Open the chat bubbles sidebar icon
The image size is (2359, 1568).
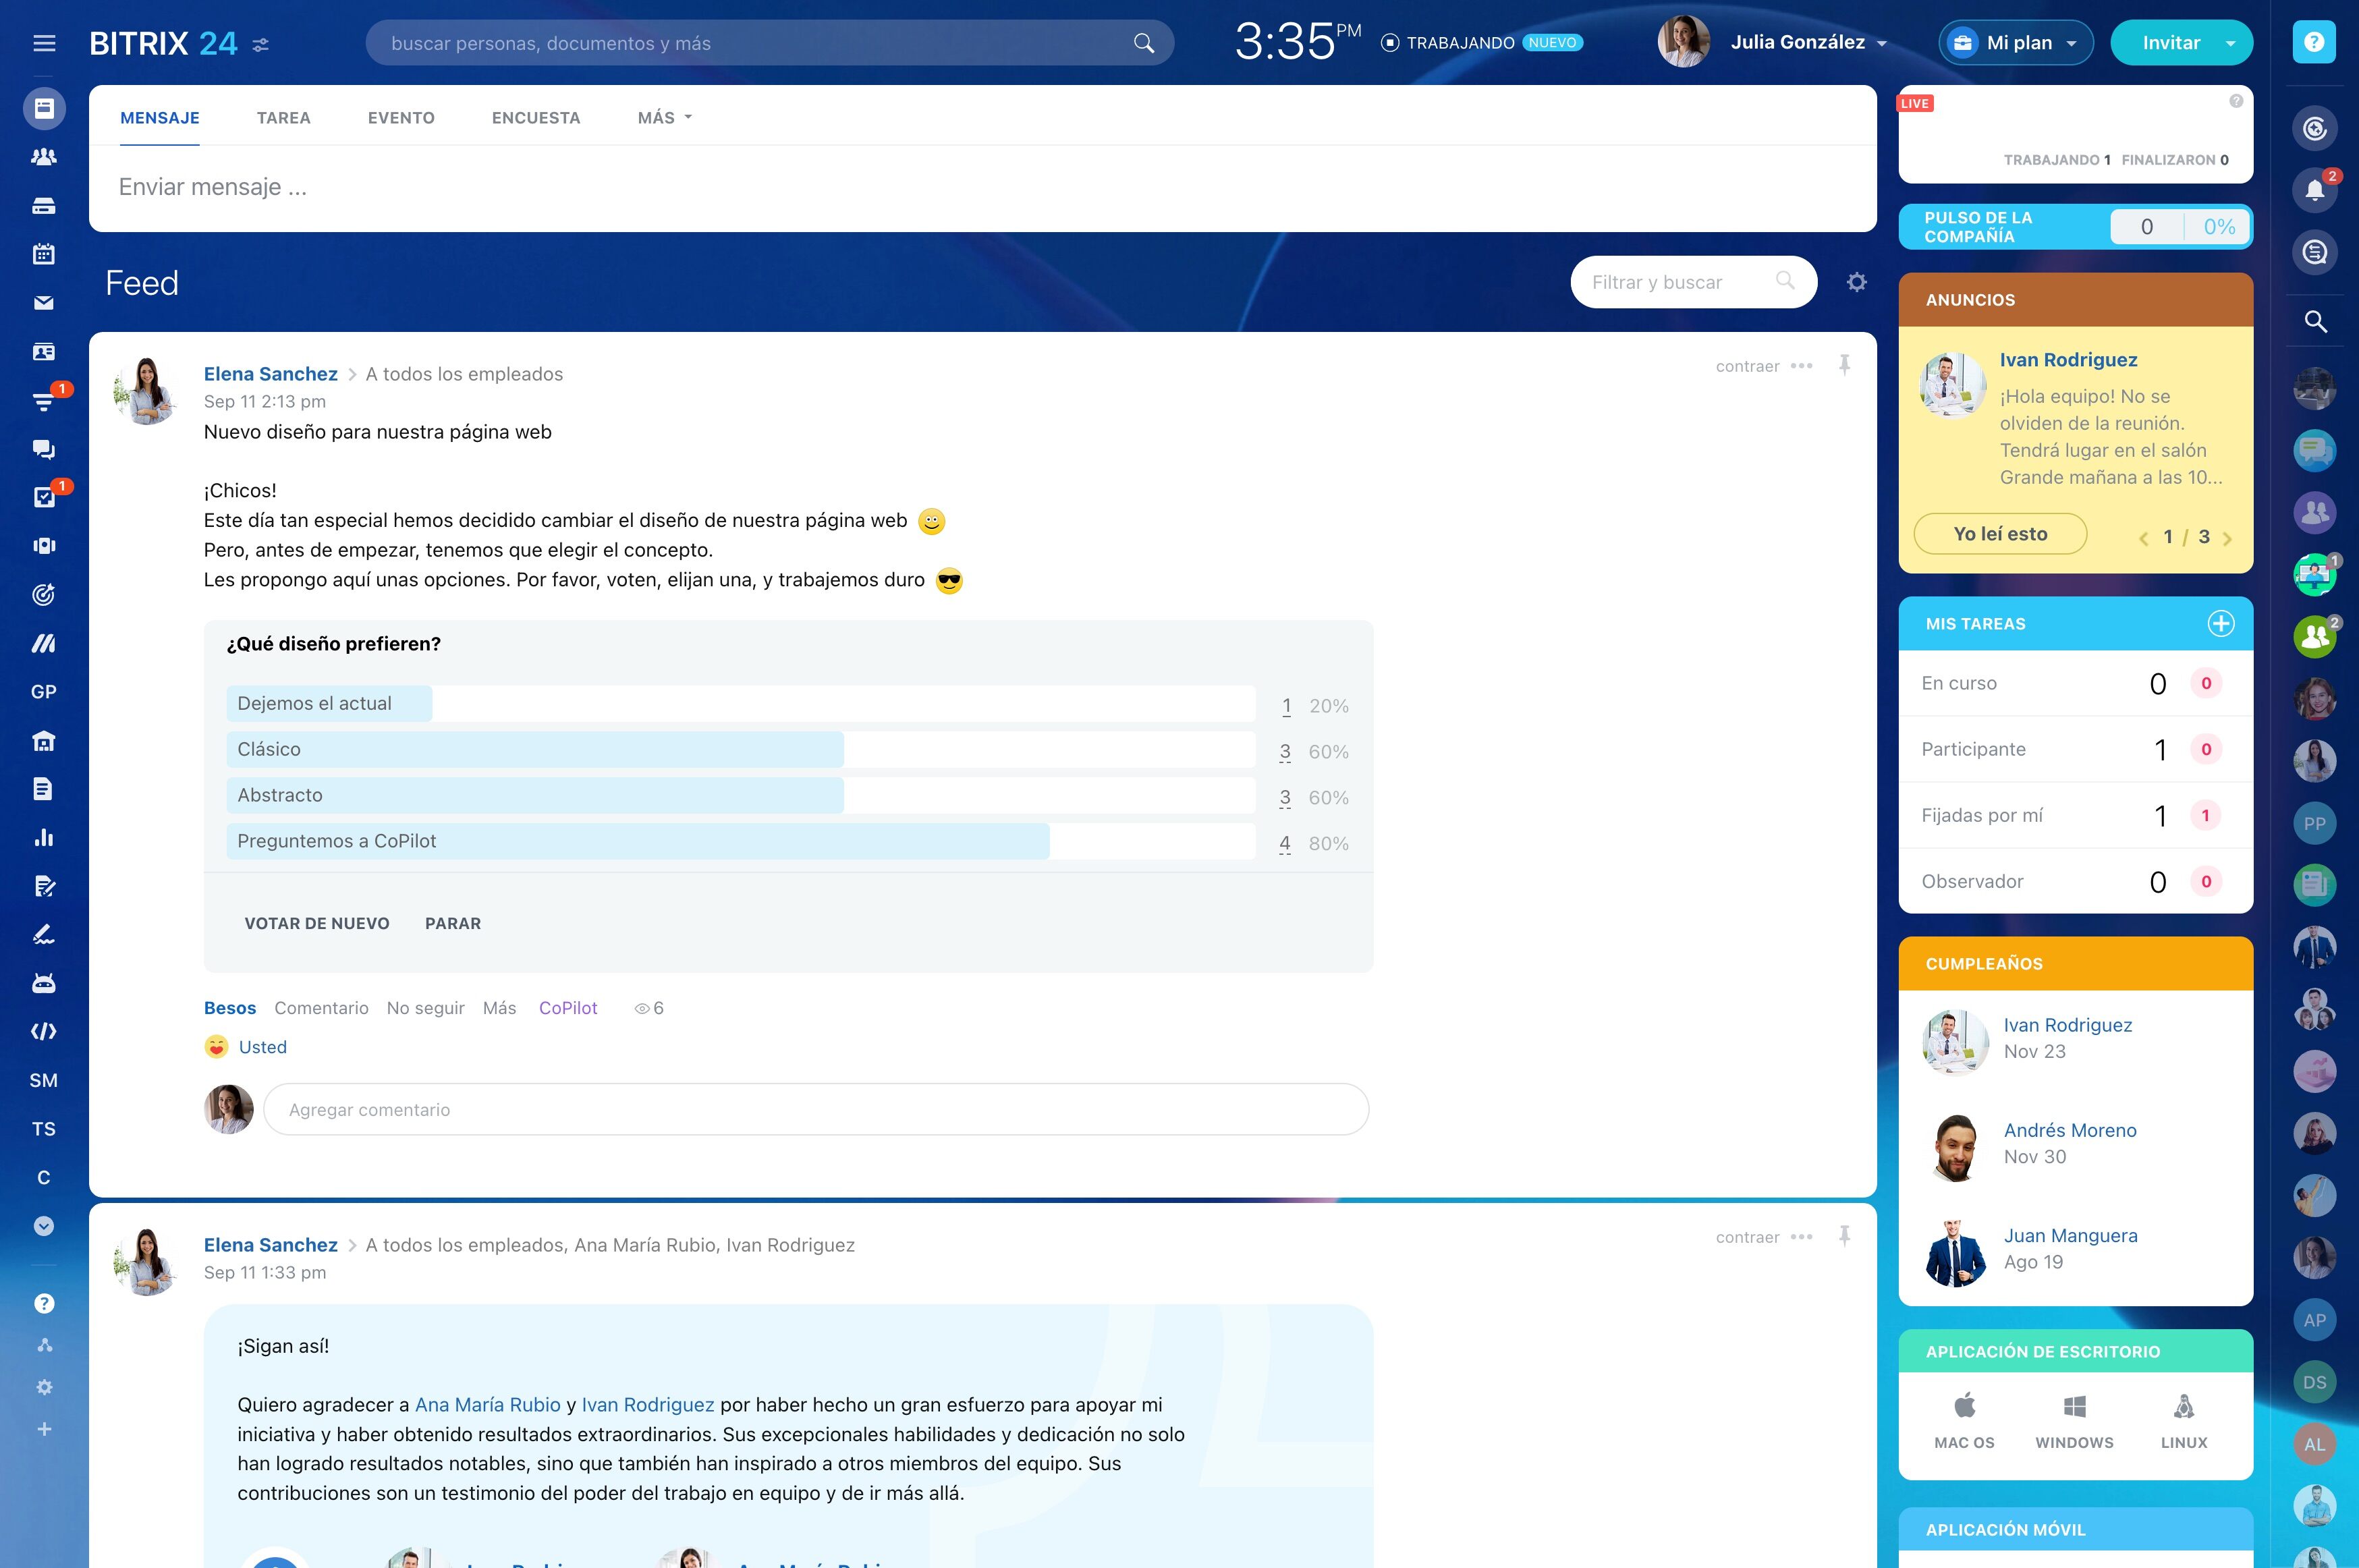43,449
